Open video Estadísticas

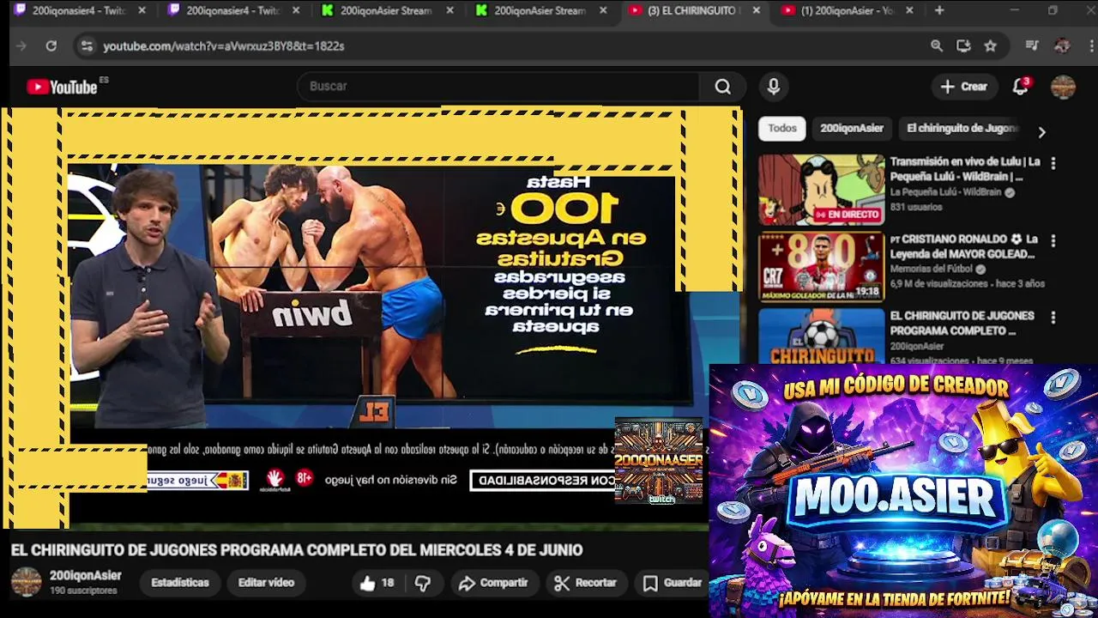(x=180, y=583)
